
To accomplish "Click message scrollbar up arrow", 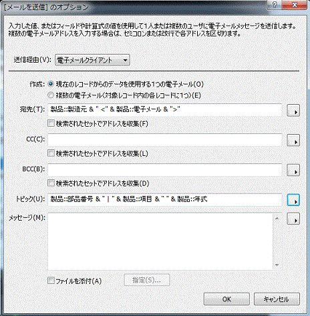I will (x=277, y=219).
